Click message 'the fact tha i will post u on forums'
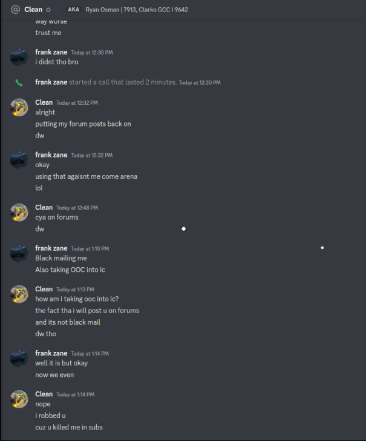 [x=87, y=311]
